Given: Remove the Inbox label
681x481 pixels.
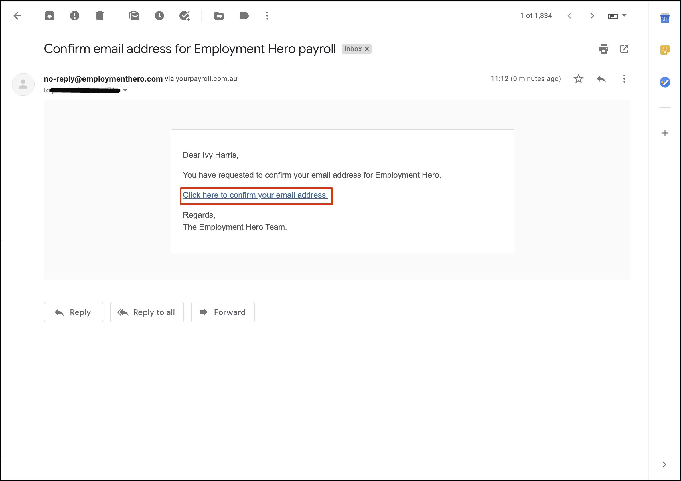Looking at the screenshot, I should tap(367, 49).
